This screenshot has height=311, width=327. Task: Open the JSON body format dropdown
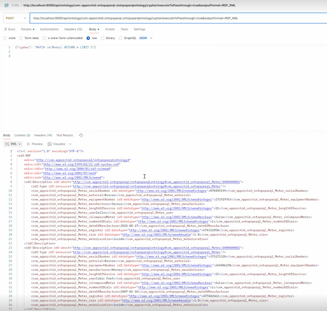145,38
